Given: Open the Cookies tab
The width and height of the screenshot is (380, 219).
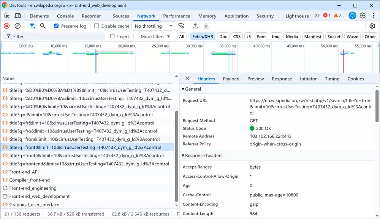Looking at the screenshot, I should coord(356,79).
